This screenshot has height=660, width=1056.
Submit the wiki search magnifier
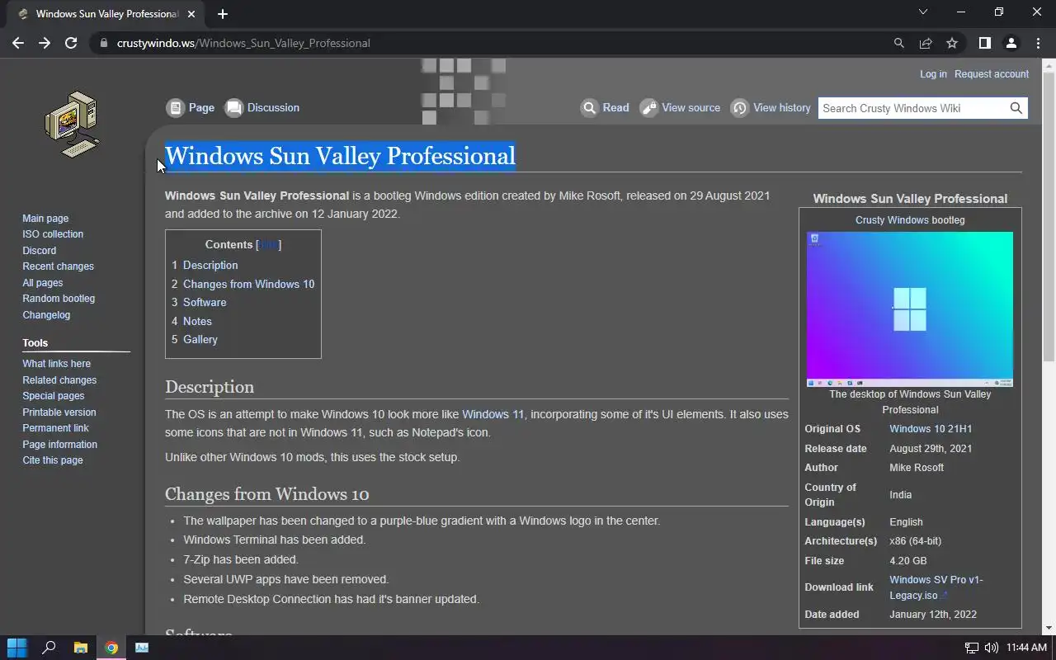point(1016,108)
